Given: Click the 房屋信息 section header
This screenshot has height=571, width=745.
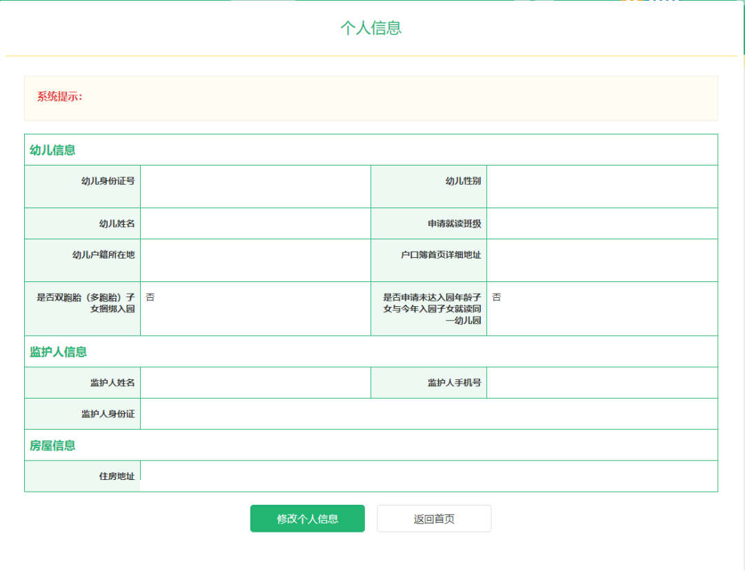Looking at the screenshot, I should click(52, 445).
